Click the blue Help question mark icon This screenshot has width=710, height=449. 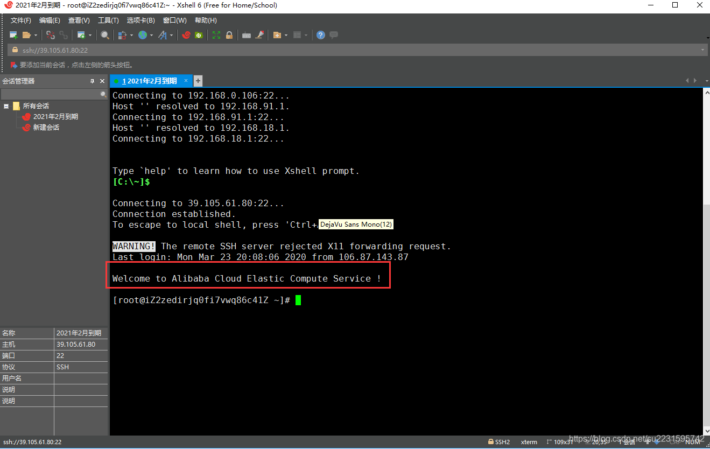321,35
